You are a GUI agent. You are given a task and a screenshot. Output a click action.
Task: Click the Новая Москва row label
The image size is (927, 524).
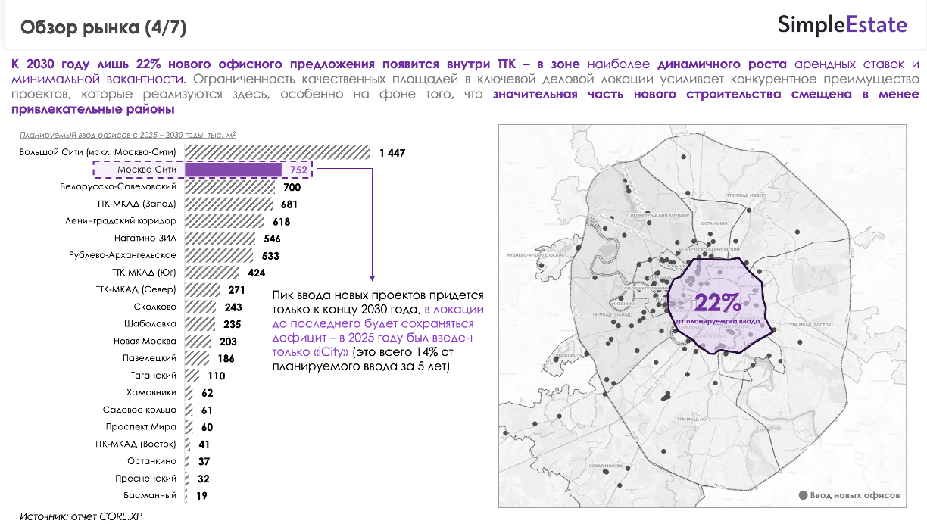tap(145, 341)
